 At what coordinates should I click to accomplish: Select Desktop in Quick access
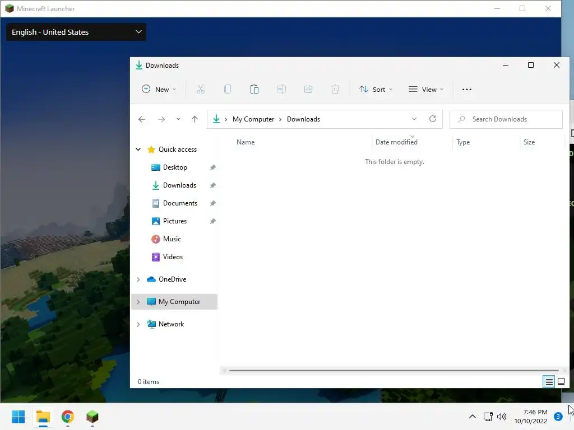point(175,167)
